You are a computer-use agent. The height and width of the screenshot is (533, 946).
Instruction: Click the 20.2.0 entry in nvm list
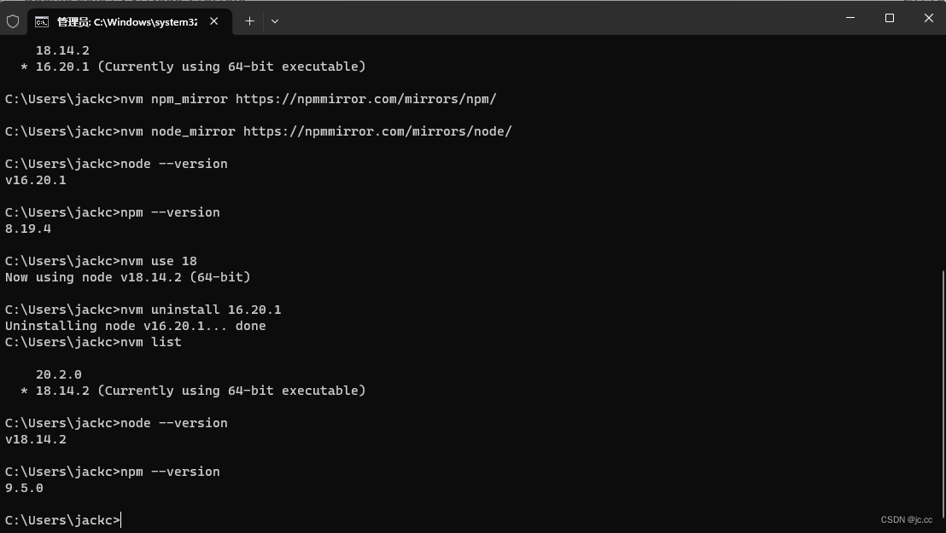point(58,374)
